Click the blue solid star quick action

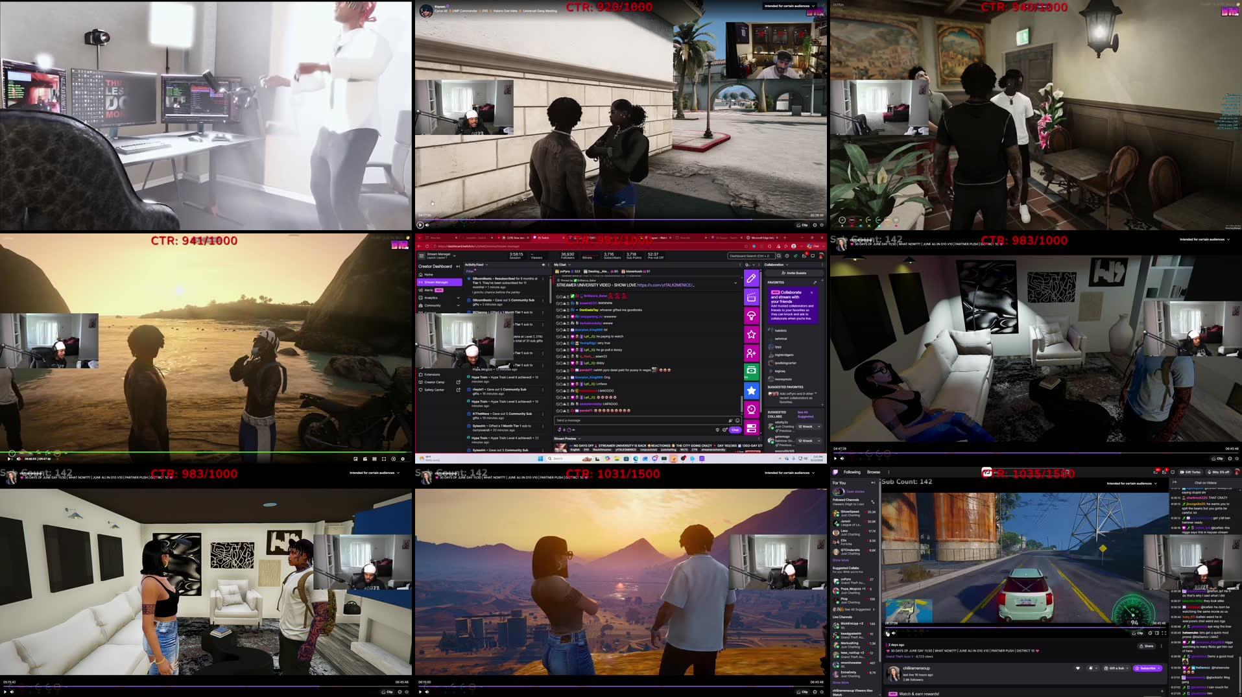(751, 390)
